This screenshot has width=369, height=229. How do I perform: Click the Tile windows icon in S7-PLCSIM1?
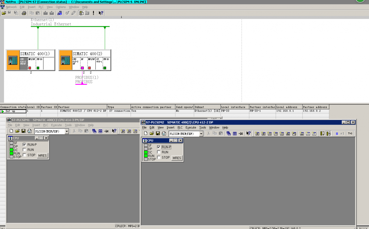tap(100, 131)
